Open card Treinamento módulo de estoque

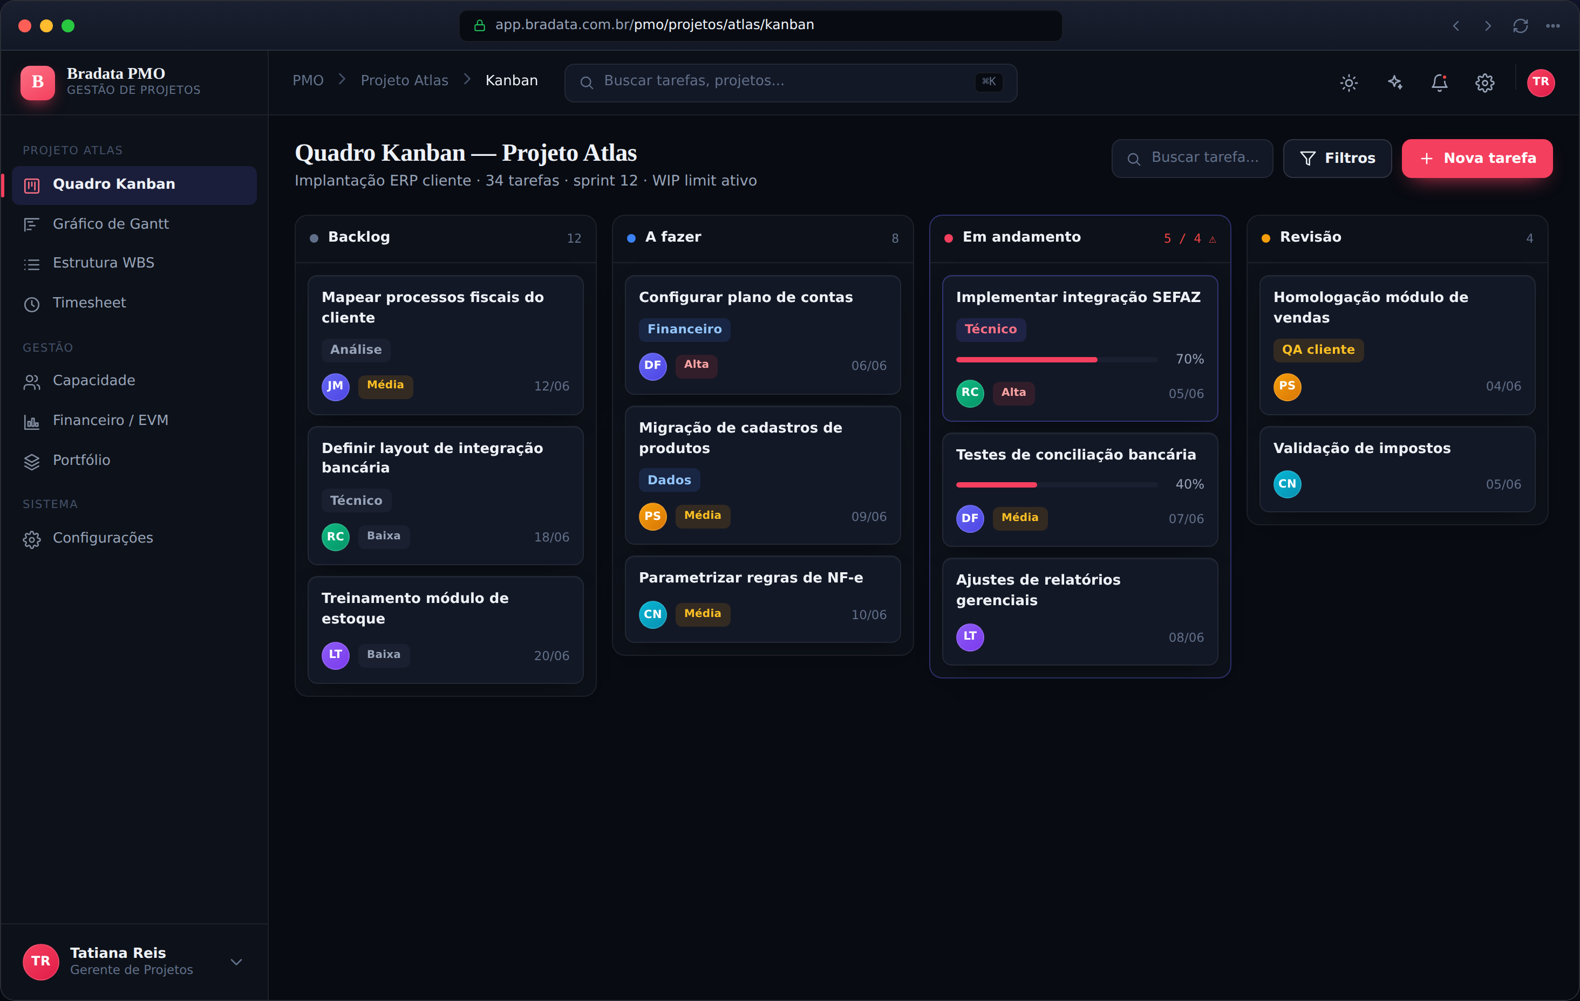[445, 630]
